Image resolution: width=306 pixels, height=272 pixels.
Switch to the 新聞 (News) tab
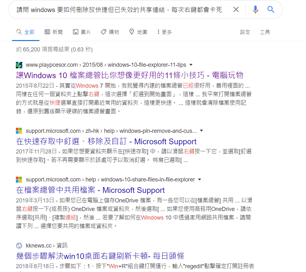tap(54, 32)
